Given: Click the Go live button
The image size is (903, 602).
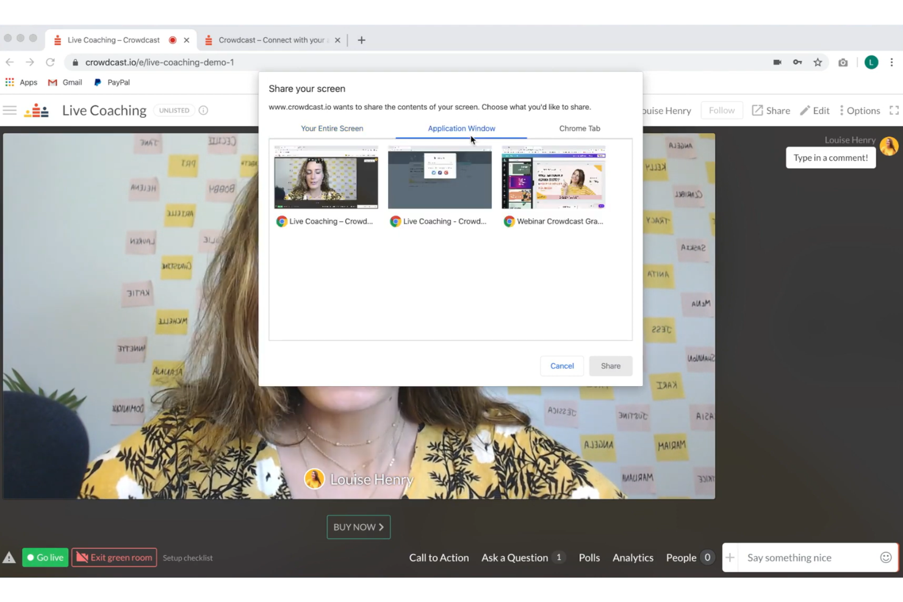Looking at the screenshot, I should 45,557.
